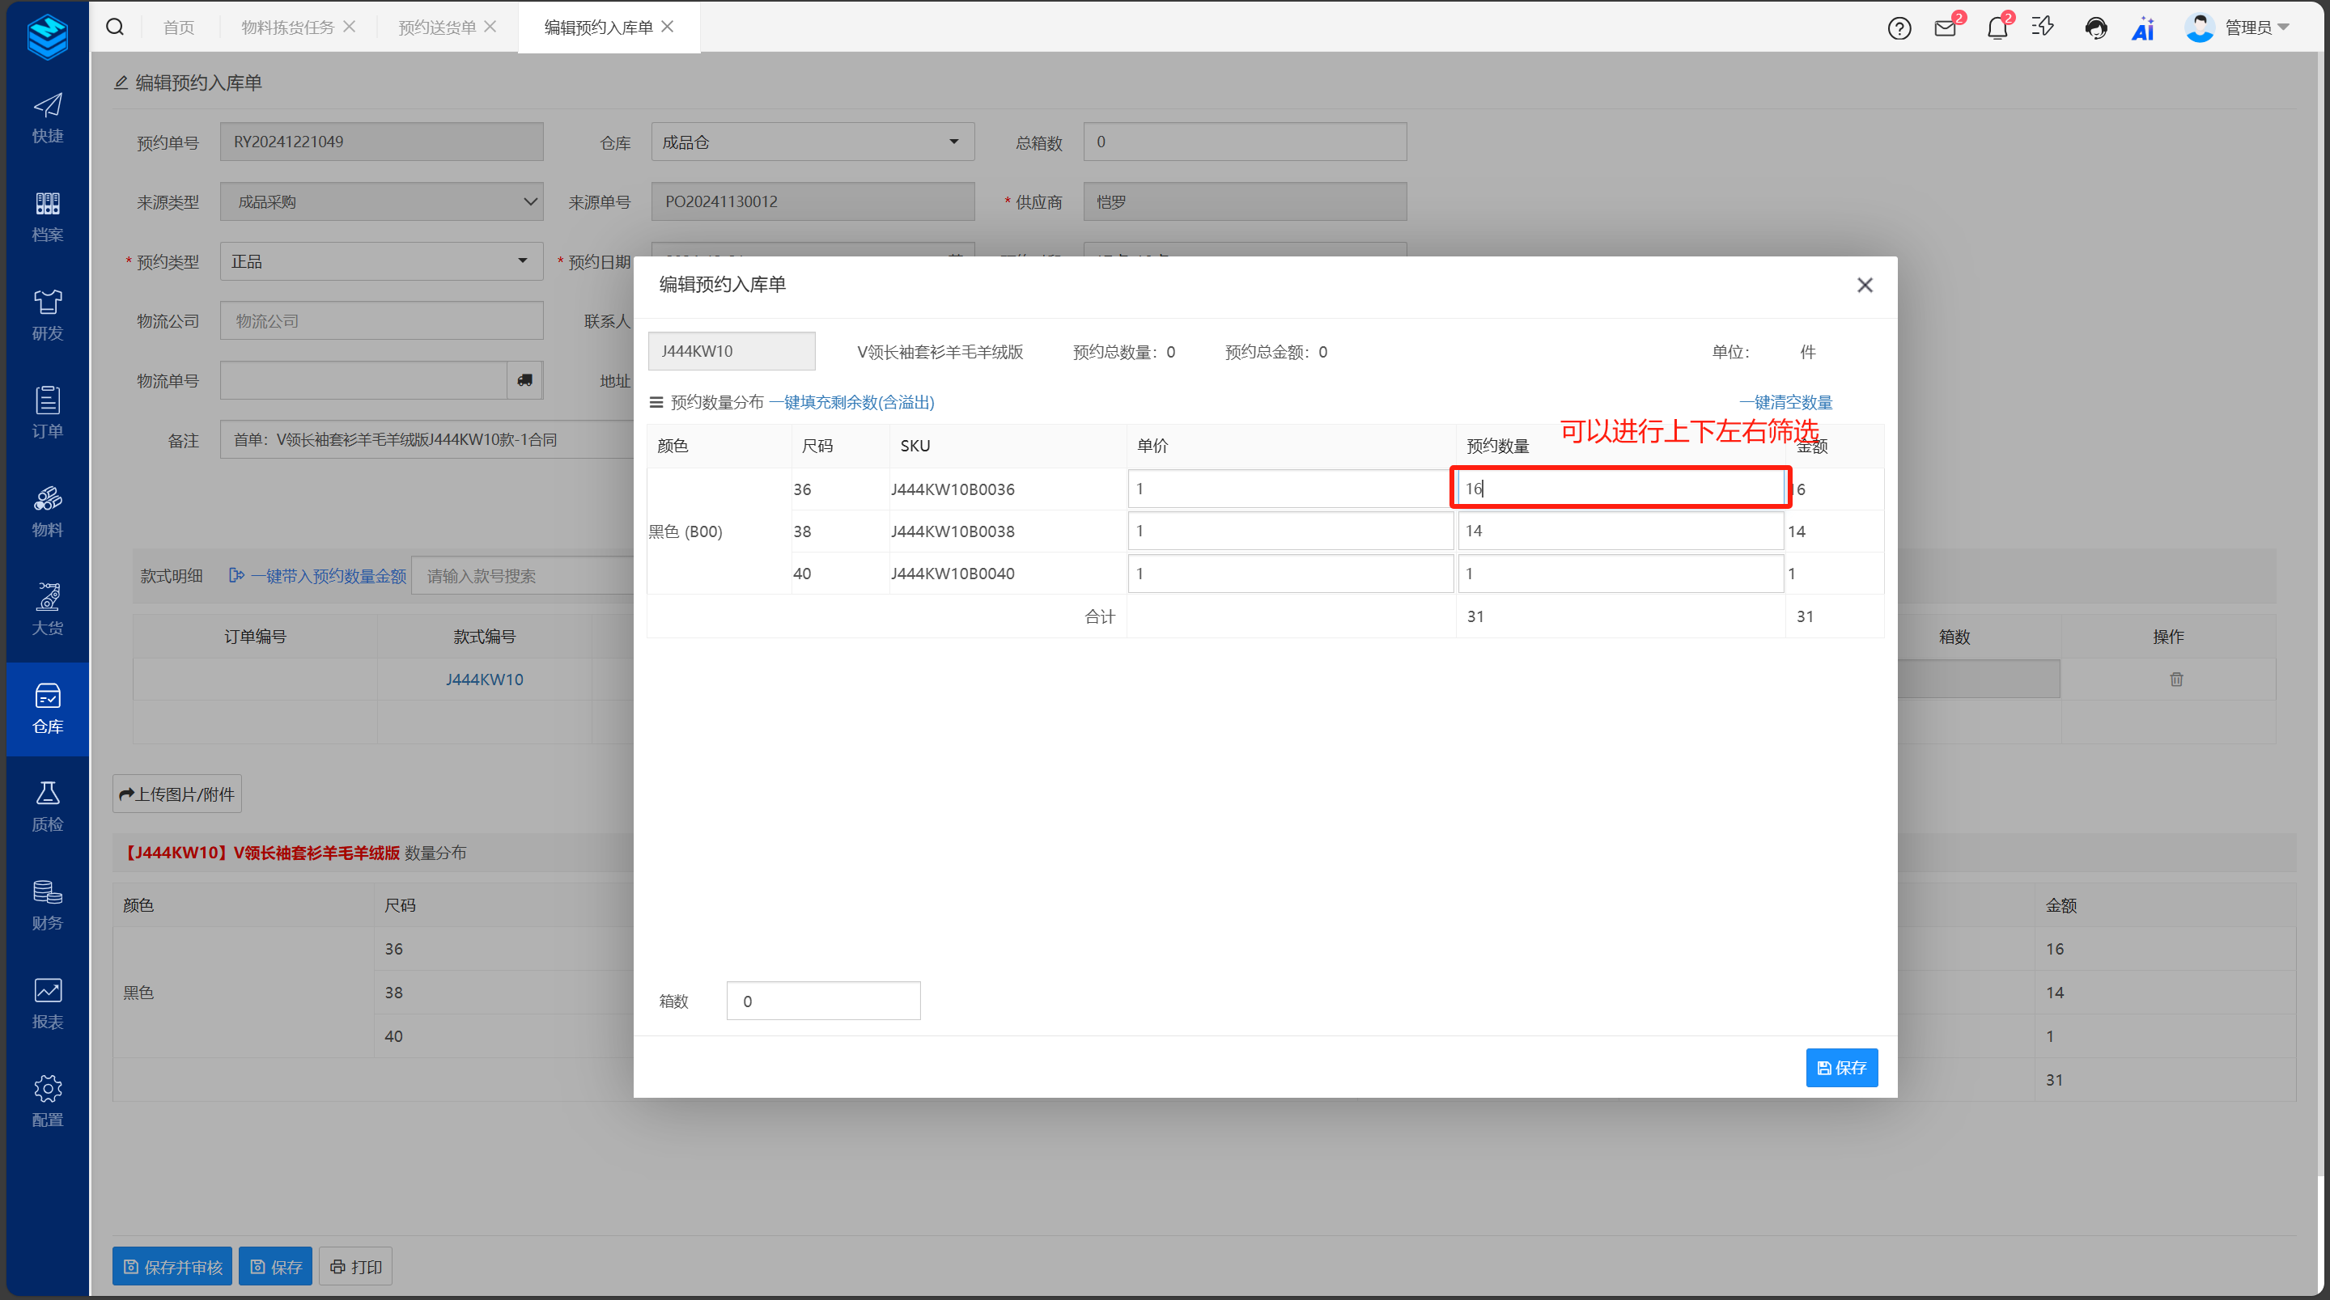Open the mail messages icon
This screenshot has width=2330, height=1300.
[1946, 28]
